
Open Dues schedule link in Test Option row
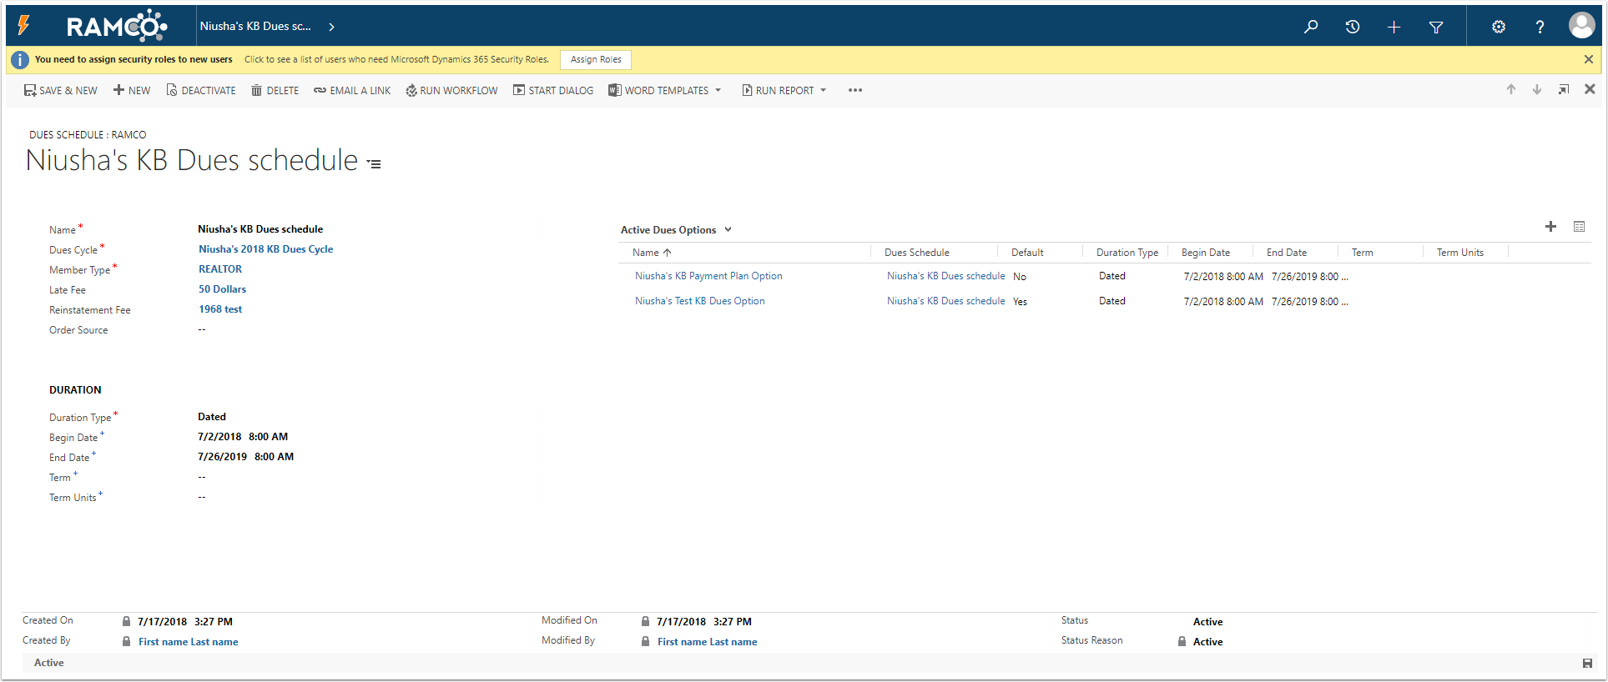pyautogui.click(x=945, y=301)
